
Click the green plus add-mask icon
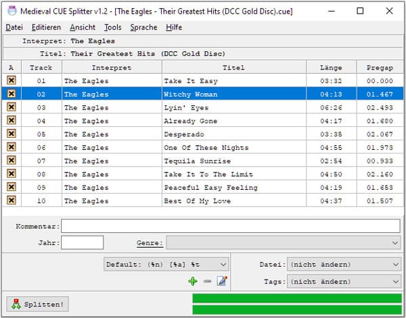click(193, 281)
